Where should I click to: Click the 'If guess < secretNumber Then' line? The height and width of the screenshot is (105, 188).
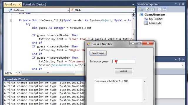click(55, 46)
